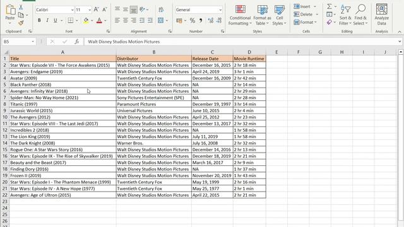
Task: Open the Find & Select menu
Action: (x=360, y=15)
